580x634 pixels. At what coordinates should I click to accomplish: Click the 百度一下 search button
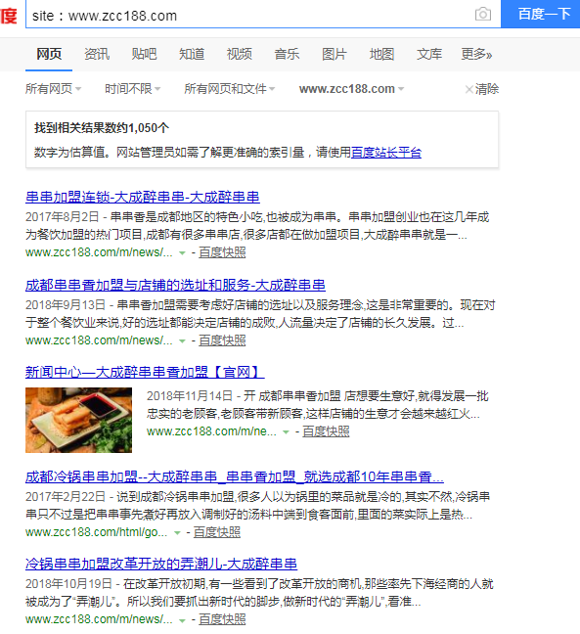coord(541,14)
